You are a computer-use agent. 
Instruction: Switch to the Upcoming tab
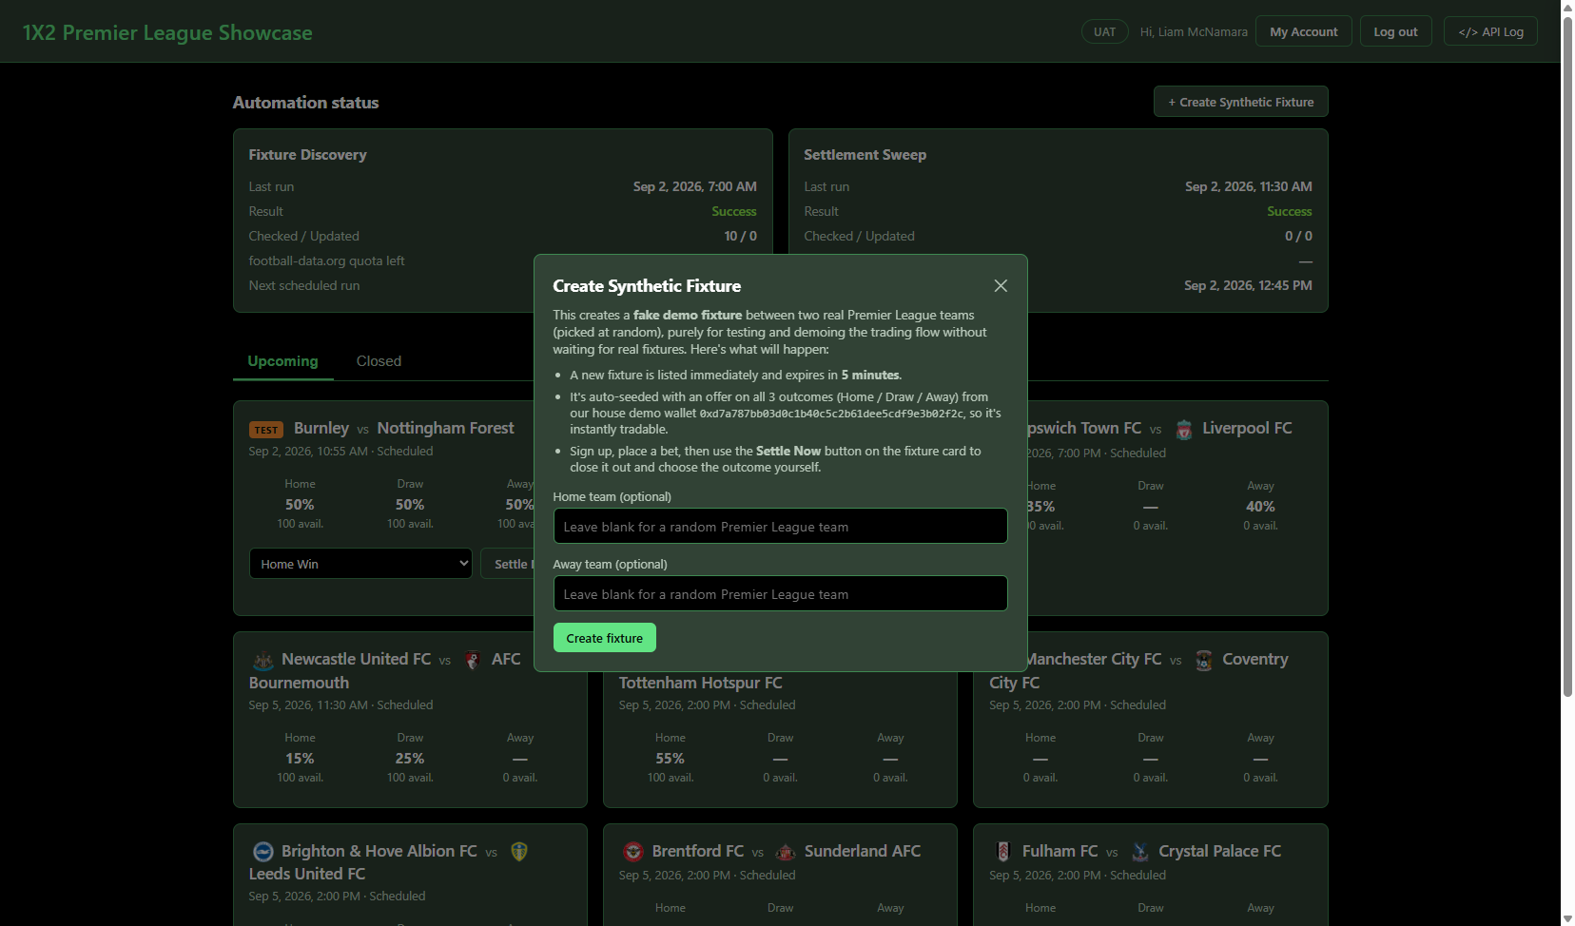point(282,361)
